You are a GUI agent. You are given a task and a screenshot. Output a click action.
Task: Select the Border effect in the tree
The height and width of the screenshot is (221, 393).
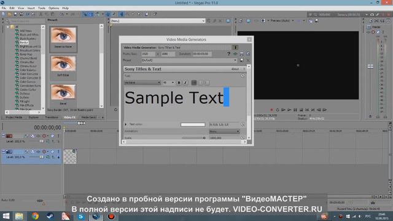tap(24, 42)
